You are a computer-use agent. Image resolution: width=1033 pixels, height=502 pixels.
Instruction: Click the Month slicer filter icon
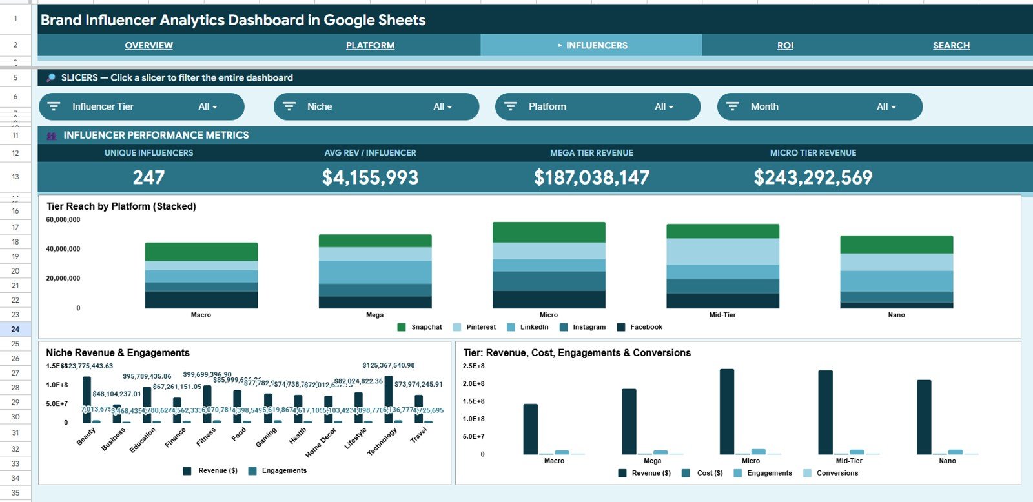(x=733, y=106)
